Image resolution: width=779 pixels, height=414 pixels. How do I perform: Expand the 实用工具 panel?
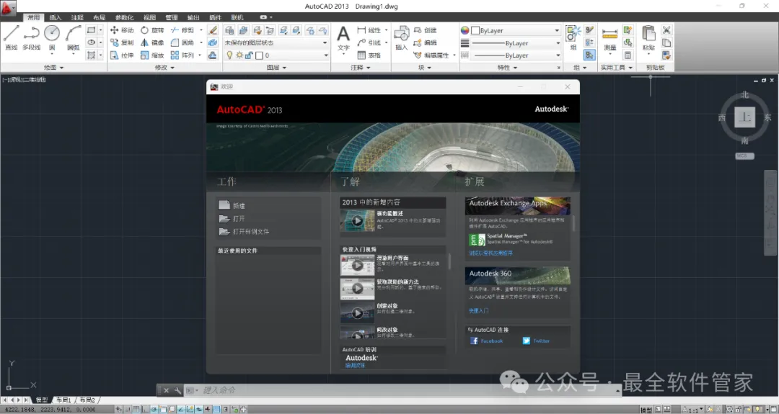(x=616, y=68)
